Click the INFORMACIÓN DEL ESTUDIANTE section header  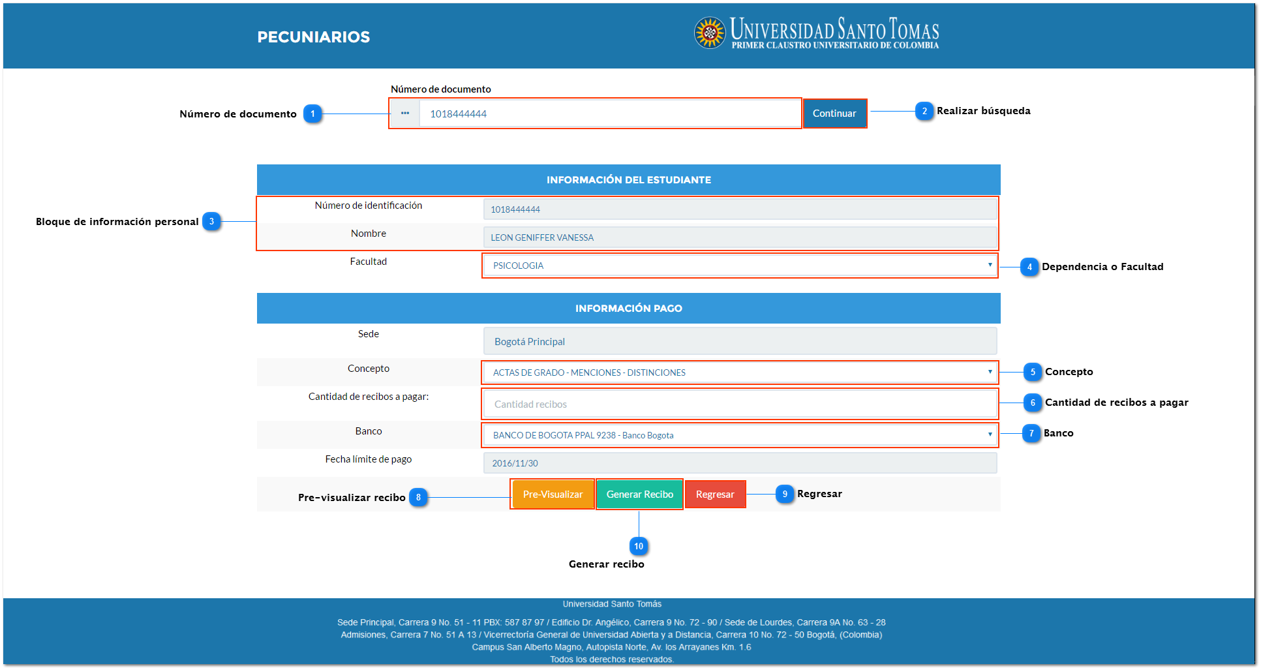pos(628,179)
